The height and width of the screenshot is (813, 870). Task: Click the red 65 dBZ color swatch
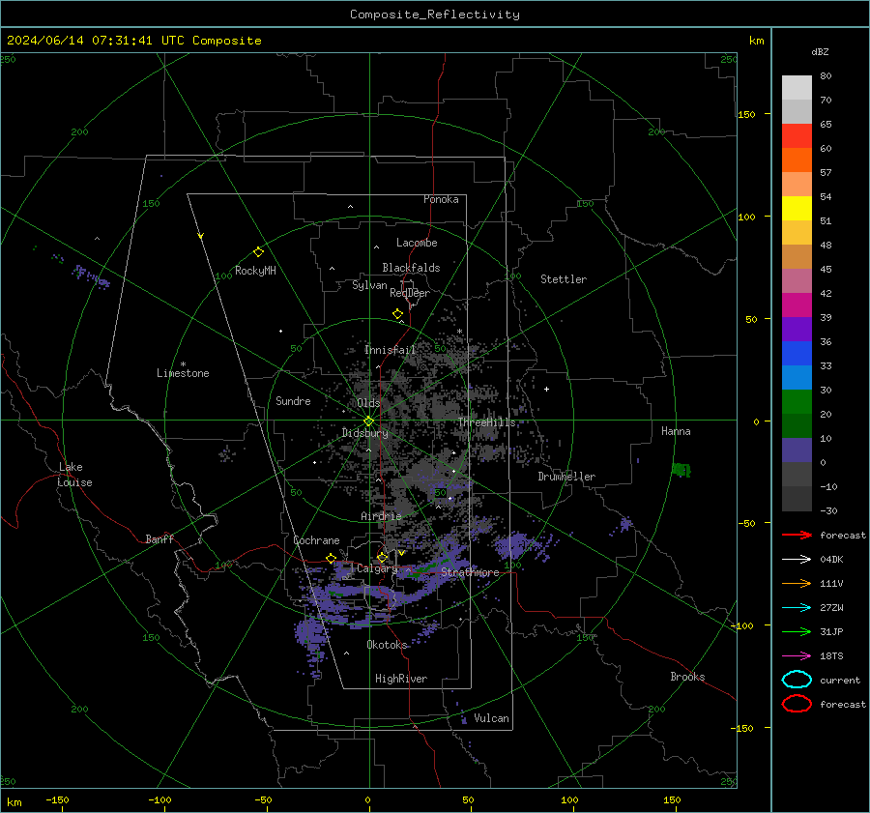pos(797,136)
